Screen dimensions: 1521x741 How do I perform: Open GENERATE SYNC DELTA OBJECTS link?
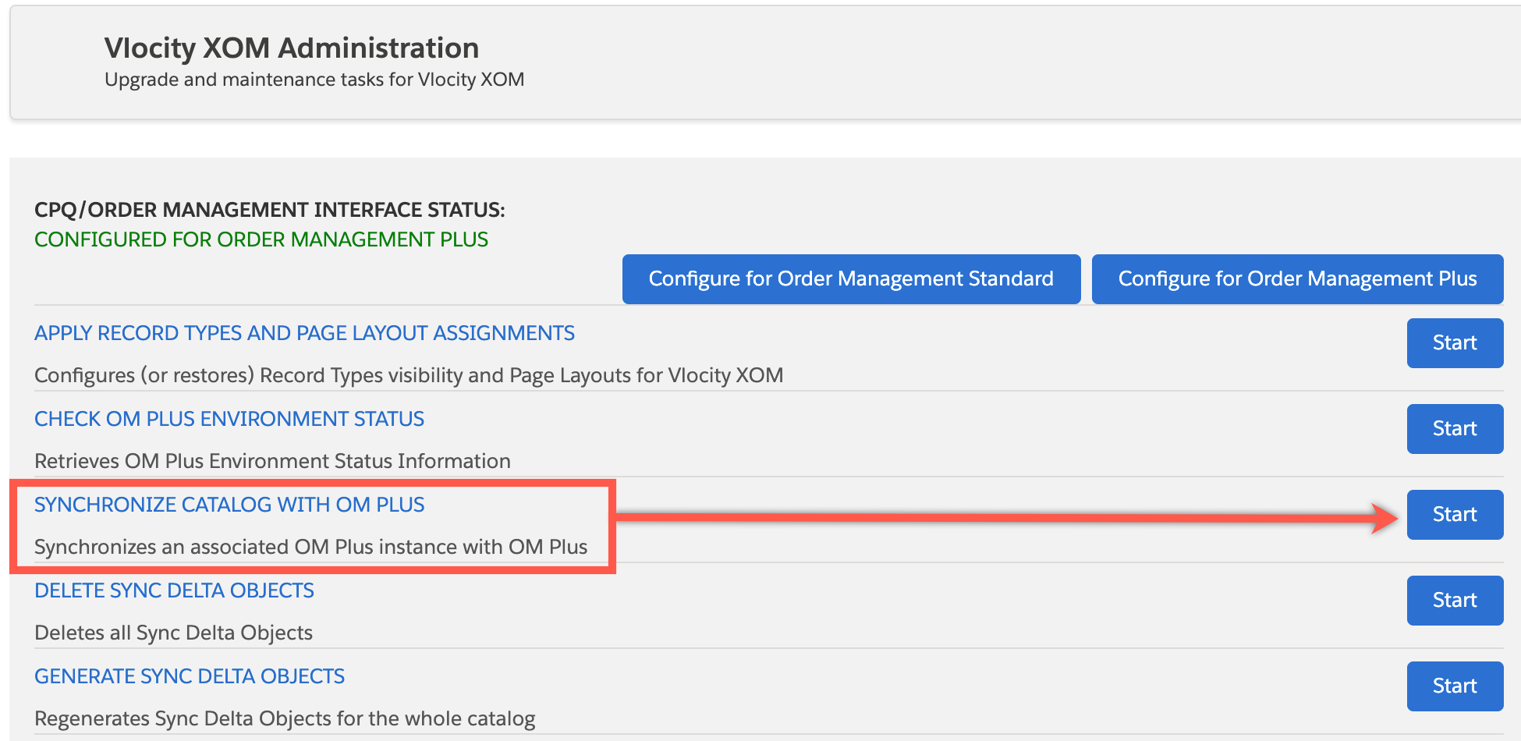click(x=190, y=676)
